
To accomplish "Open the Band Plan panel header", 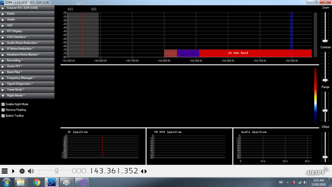I will coord(27,72).
